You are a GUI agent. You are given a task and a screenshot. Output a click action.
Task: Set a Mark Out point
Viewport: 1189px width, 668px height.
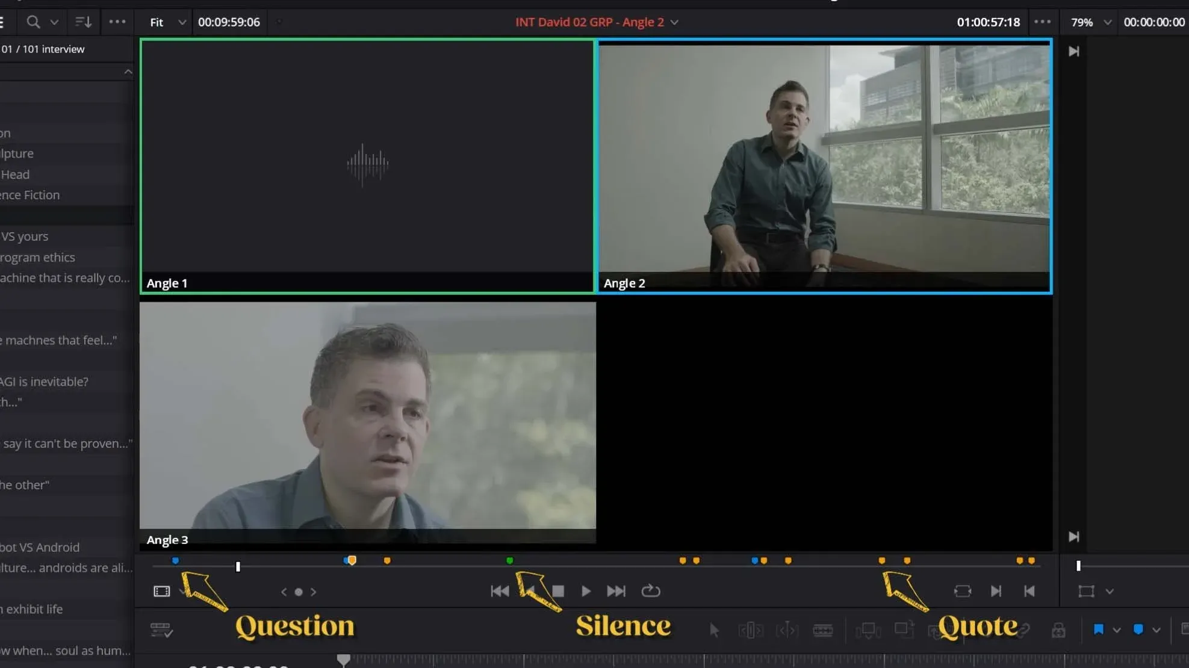(1029, 591)
